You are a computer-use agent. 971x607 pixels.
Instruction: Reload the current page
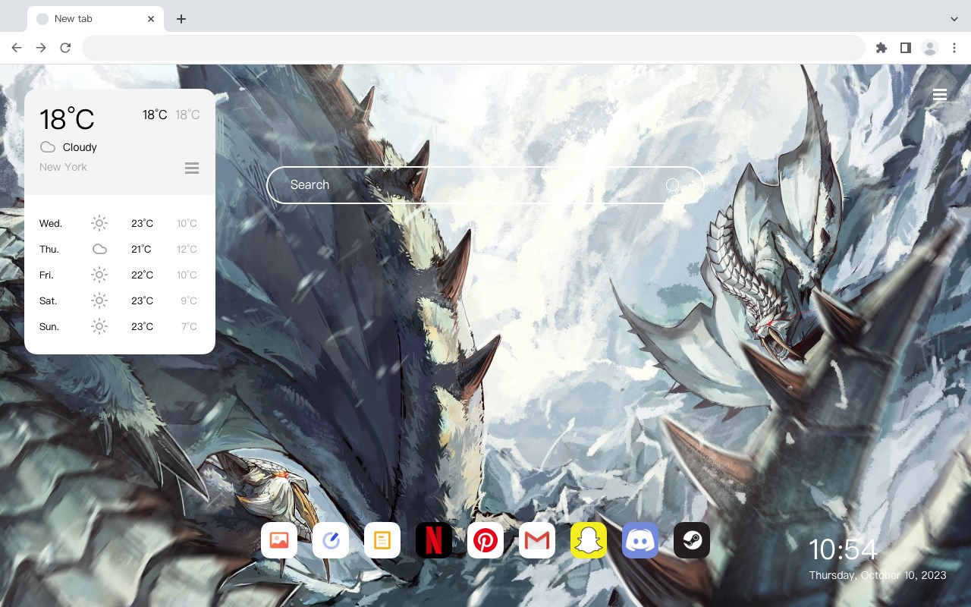tap(65, 48)
